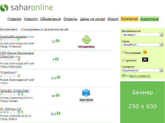Enable the Претензии checkbox
165x123 pixels.
pyautogui.click(x=123, y=60)
